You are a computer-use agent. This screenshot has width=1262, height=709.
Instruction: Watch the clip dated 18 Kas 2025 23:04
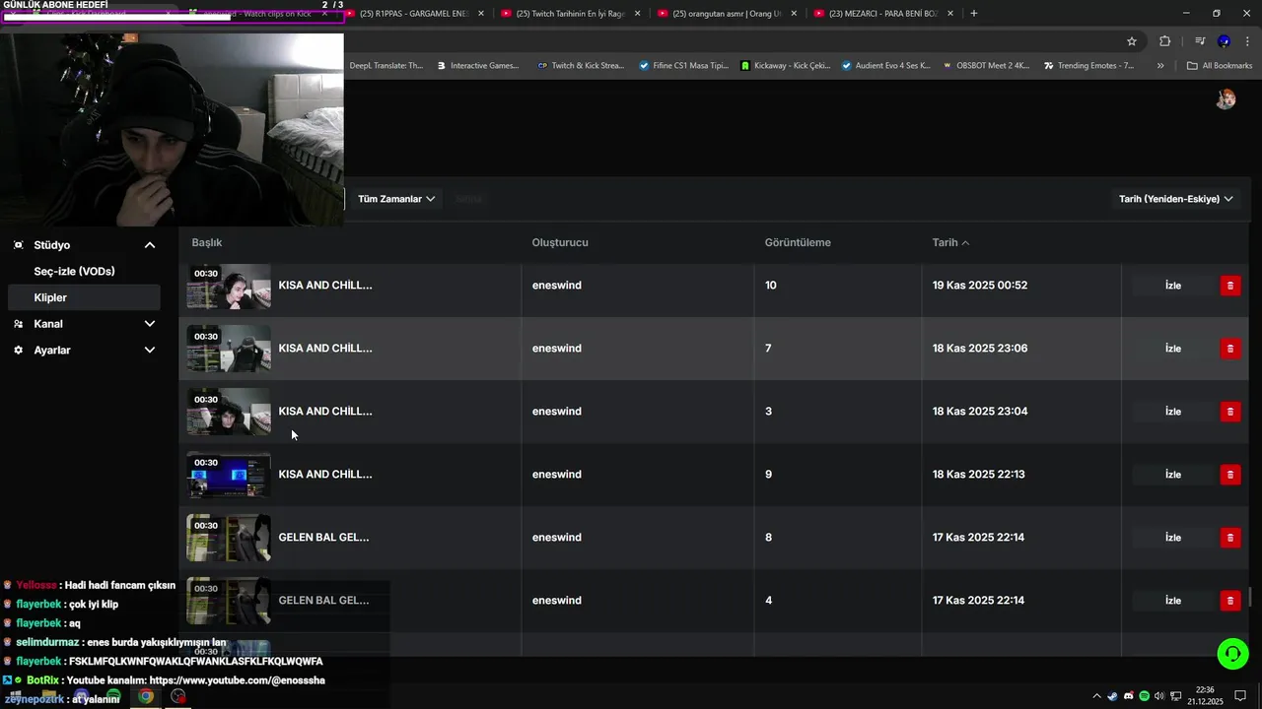[x=1173, y=412]
